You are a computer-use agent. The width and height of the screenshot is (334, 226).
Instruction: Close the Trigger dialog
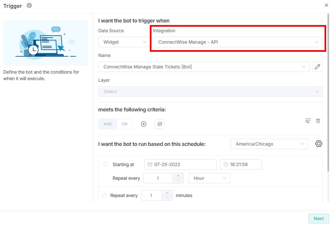(326, 5)
